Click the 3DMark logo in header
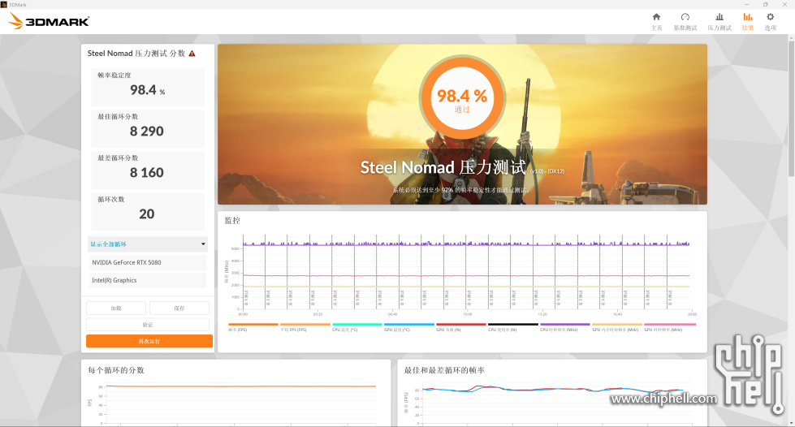This screenshot has height=427, width=795. click(50, 21)
